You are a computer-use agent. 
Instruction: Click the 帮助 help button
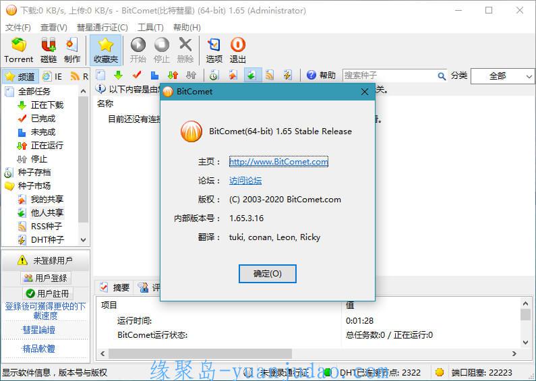(x=321, y=75)
